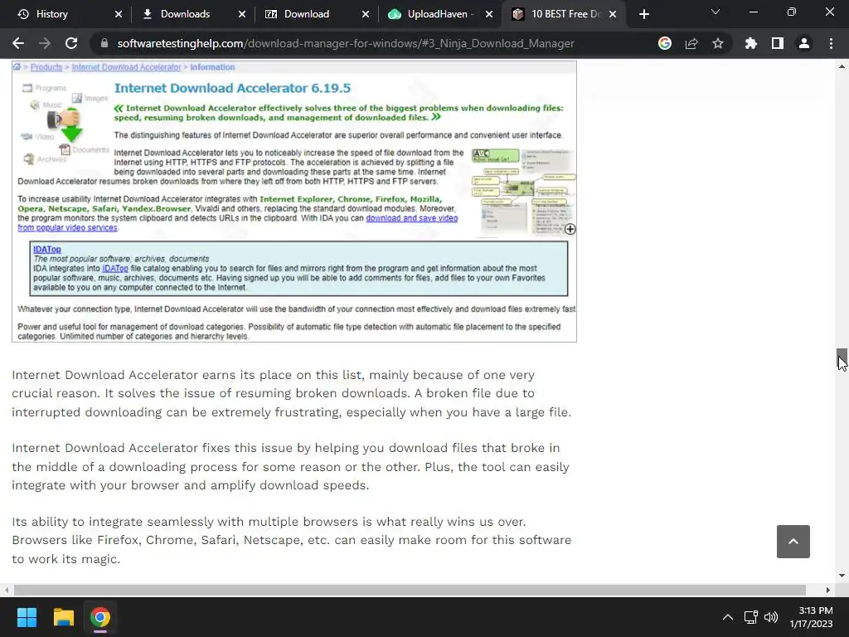Go forward with the arrow button
The image size is (849, 637).
tap(45, 43)
